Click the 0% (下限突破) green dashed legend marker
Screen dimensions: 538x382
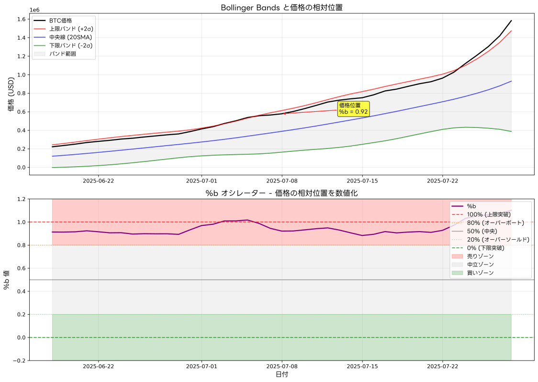[458, 248]
